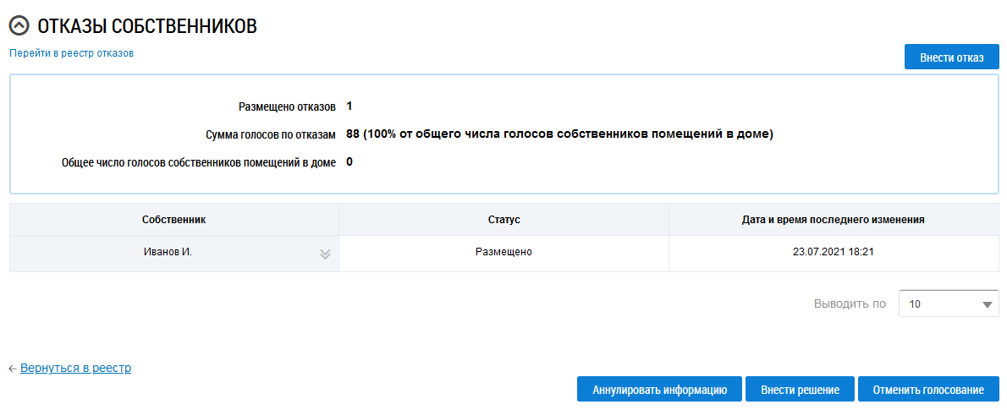
Task: Open the Перейти в реестр отказов link
Action: point(71,53)
